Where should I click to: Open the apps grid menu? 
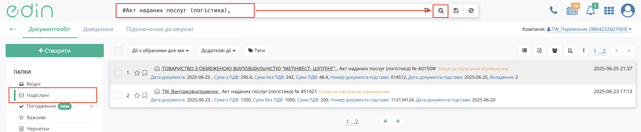(x=609, y=11)
